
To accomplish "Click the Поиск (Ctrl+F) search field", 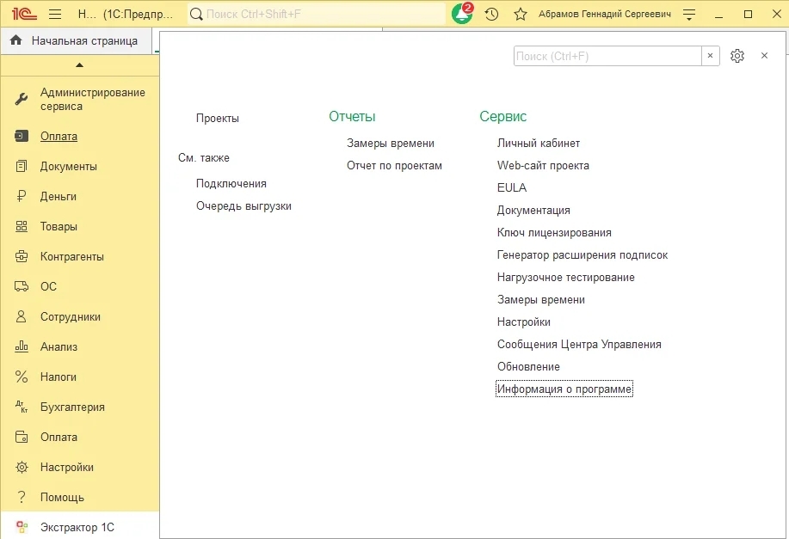I will pos(607,56).
